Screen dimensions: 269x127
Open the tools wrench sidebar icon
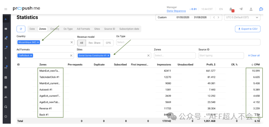(6, 38)
